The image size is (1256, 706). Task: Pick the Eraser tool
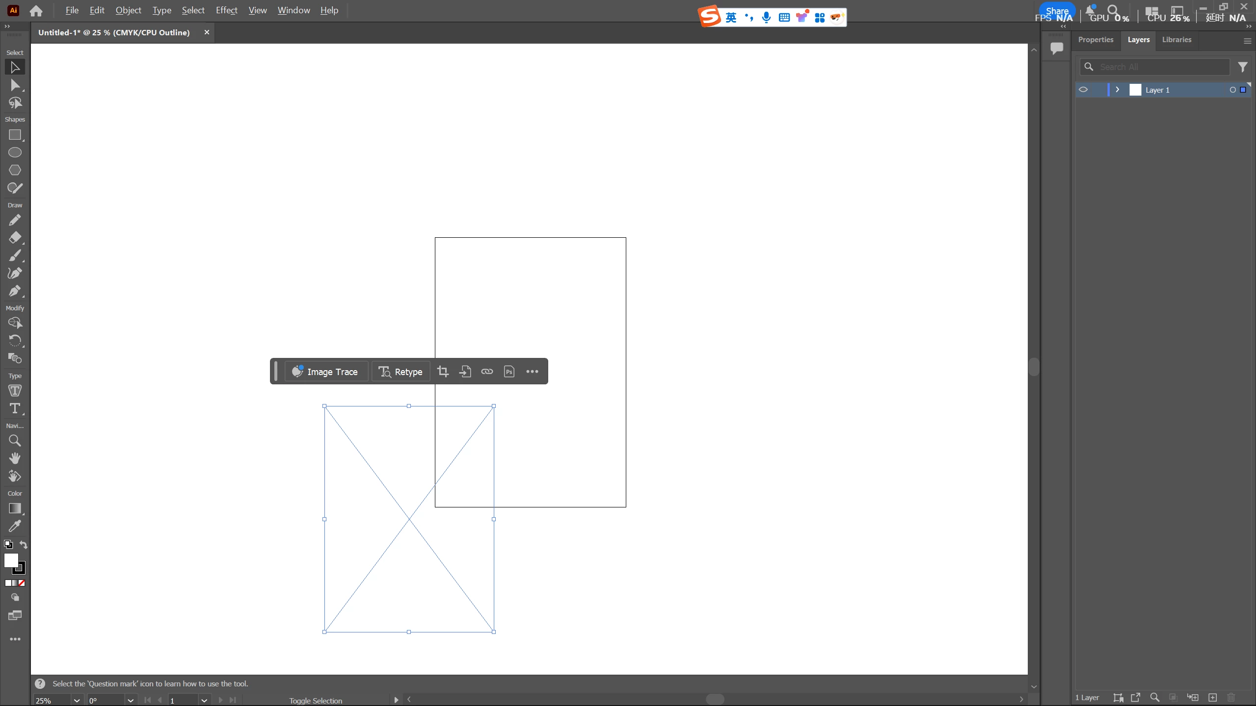(x=15, y=238)
